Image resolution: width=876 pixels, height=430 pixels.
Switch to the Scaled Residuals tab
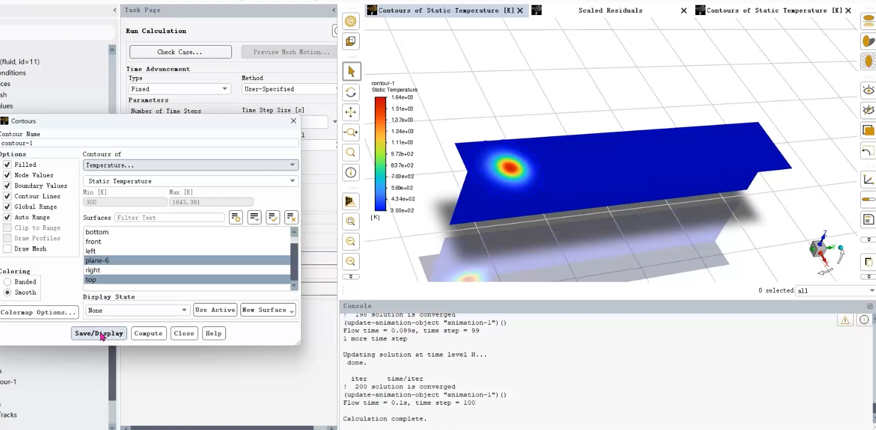610,10
